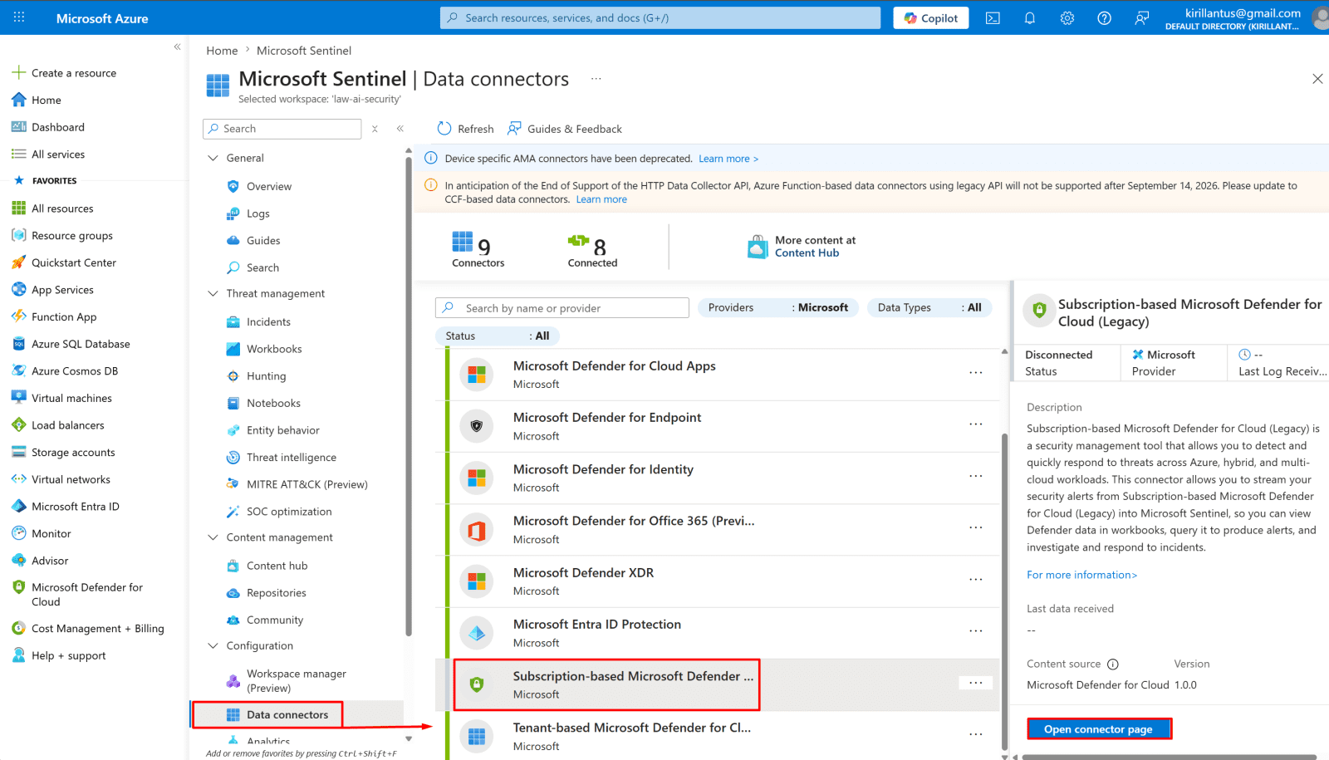This screenshot has height=760, width=1329.
Task: Click the Search by name or provider field
Action: (x=562, y=308)
